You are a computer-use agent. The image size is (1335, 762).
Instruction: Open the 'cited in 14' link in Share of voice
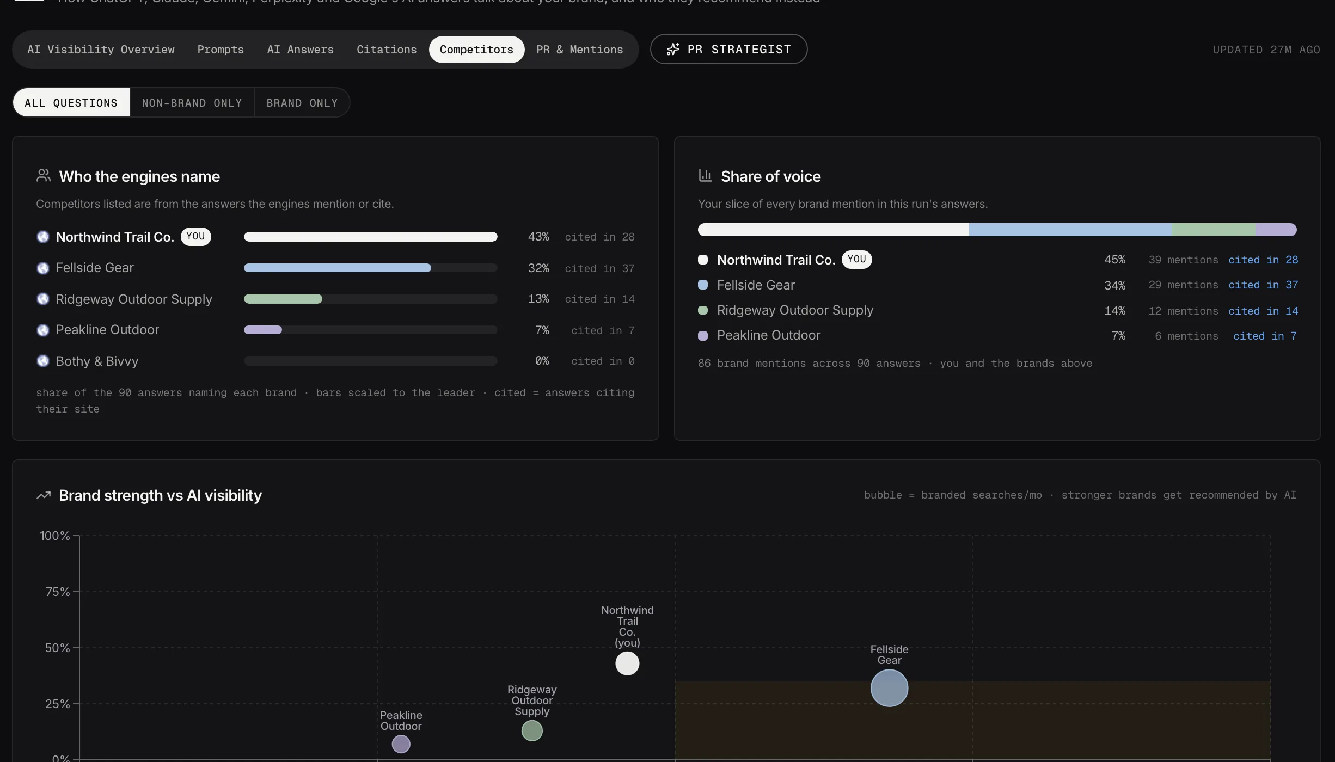tap(1263, 311)
